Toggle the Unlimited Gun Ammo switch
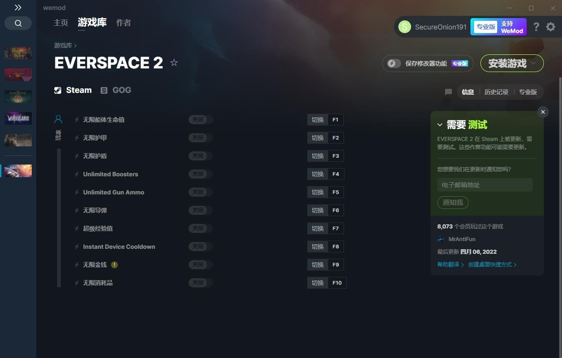Screen dimensions: 562x358 (x=201, y=192)
